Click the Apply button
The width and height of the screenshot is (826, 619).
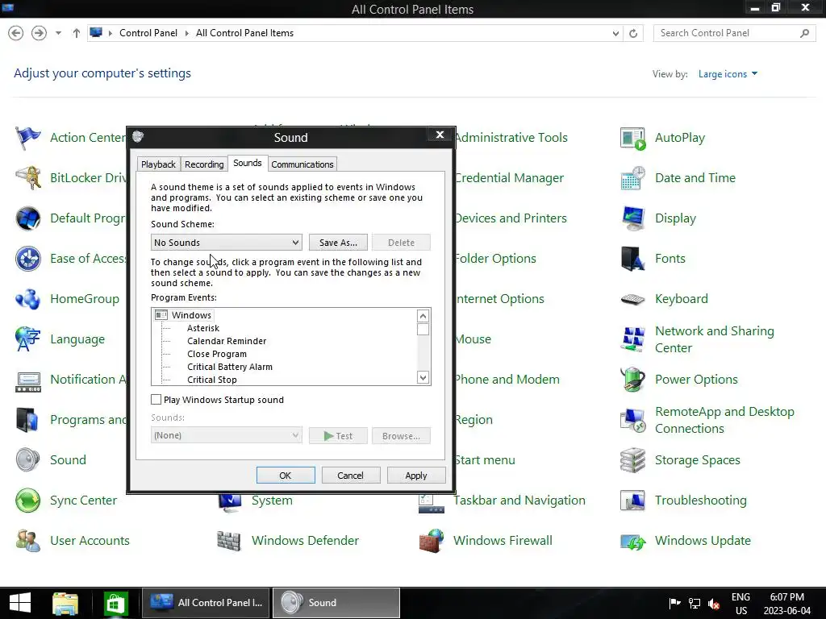tap(416, 476)
